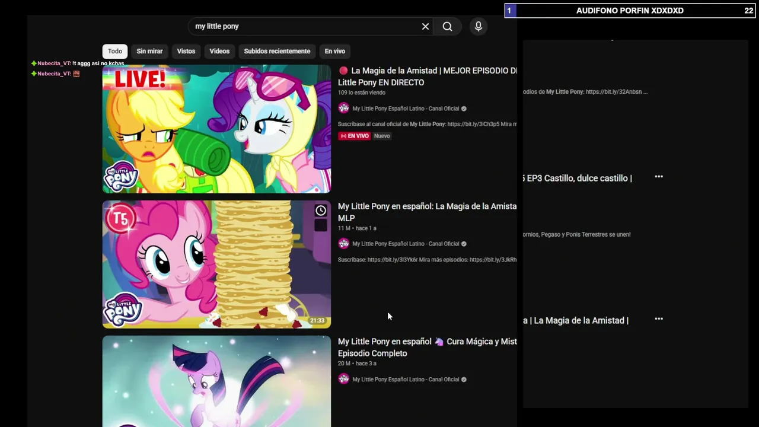
Task: Click the 'Nuevo' badge
Action: point(382,136)
